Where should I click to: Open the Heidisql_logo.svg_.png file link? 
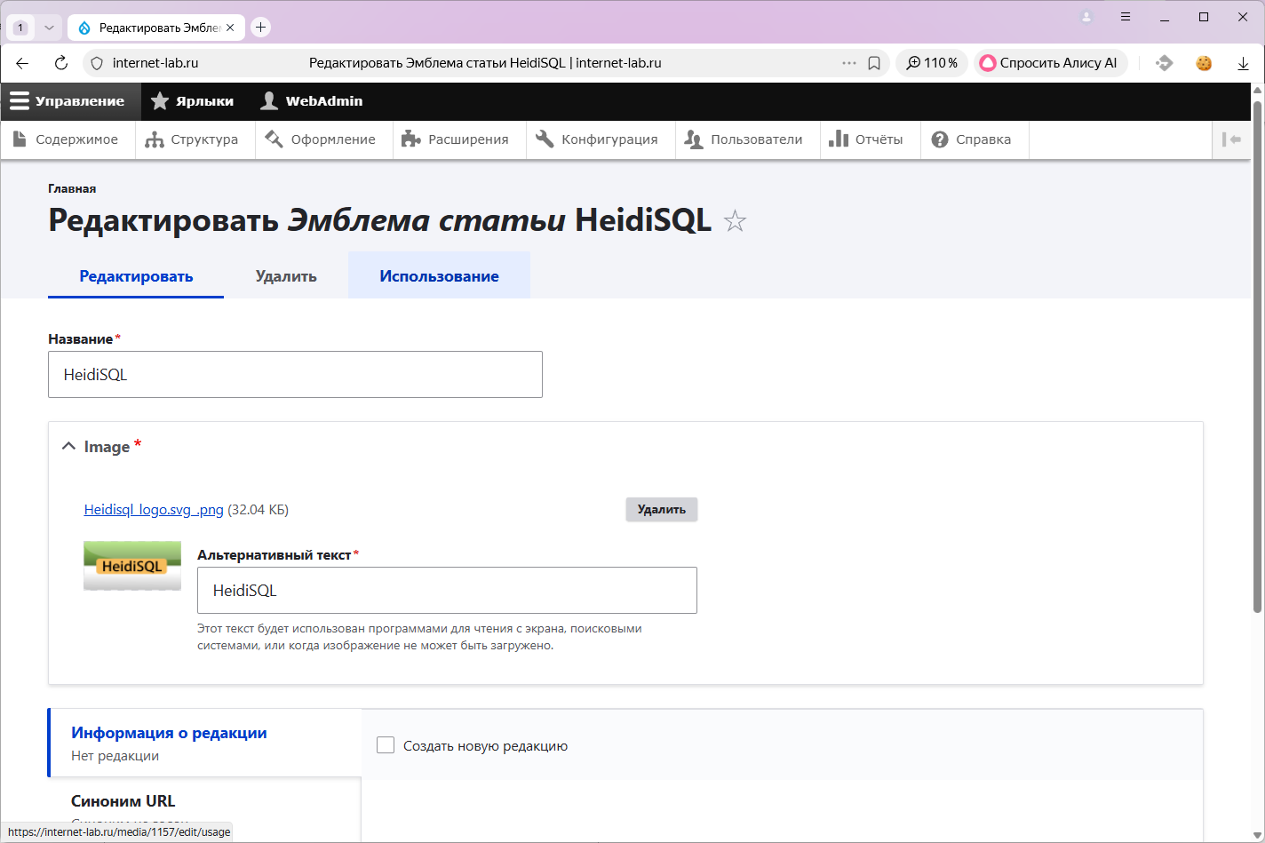click(154, 510)
